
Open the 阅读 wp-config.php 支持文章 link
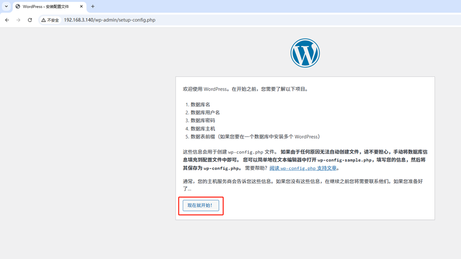coord(303,168)
